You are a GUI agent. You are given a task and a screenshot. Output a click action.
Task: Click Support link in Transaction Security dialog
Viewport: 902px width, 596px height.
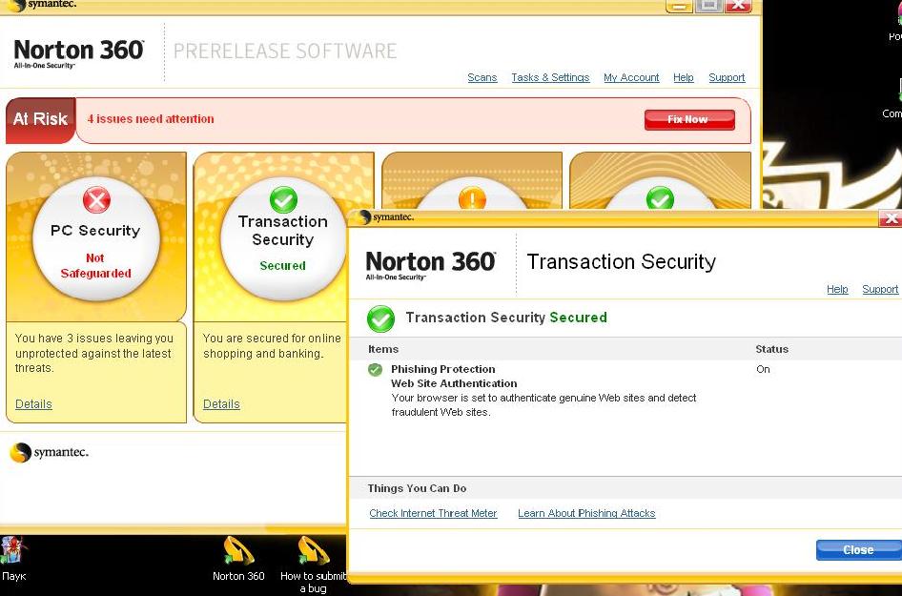tap(880, 289)
